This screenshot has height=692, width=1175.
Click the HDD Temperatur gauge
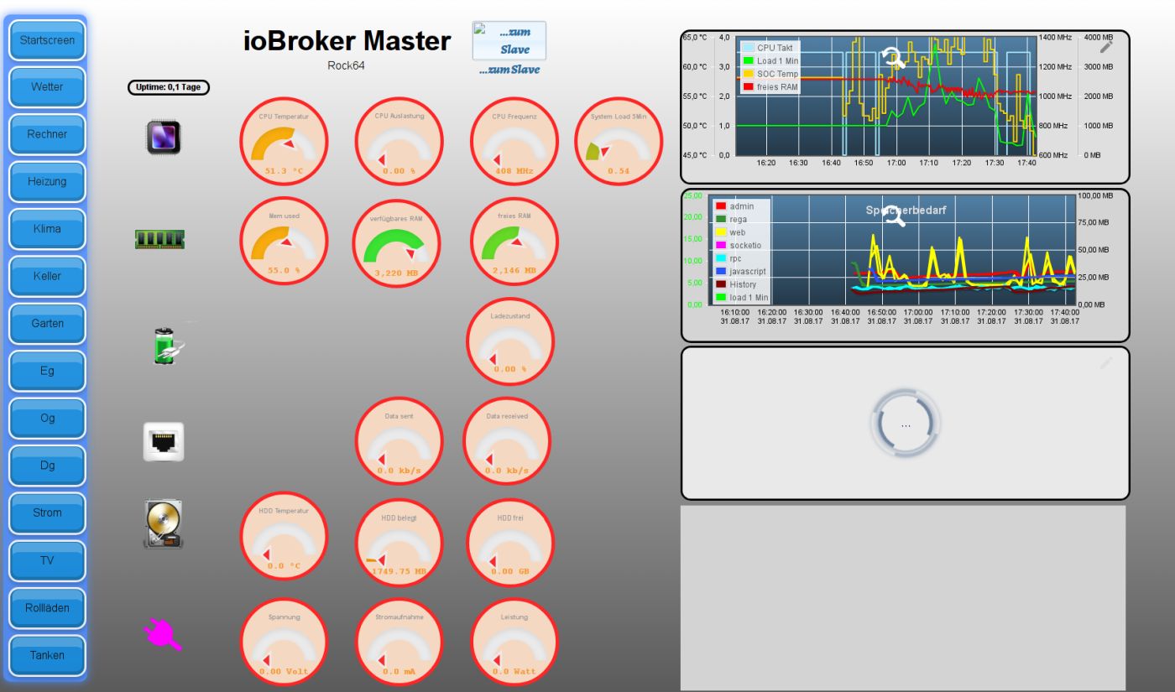tap(284, 536)
